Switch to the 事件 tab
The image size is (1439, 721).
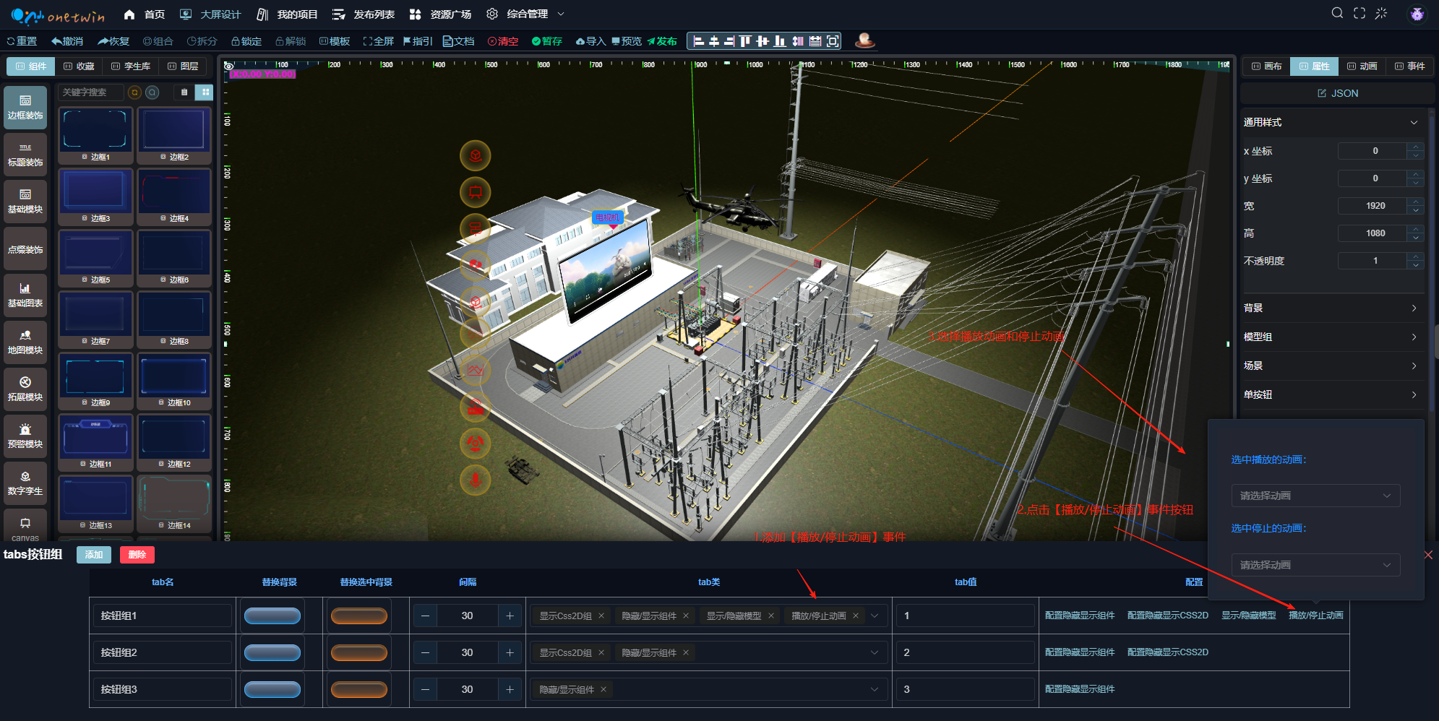pos(1409,66)
